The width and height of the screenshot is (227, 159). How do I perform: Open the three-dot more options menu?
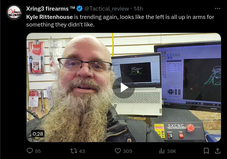pos(218,9)
